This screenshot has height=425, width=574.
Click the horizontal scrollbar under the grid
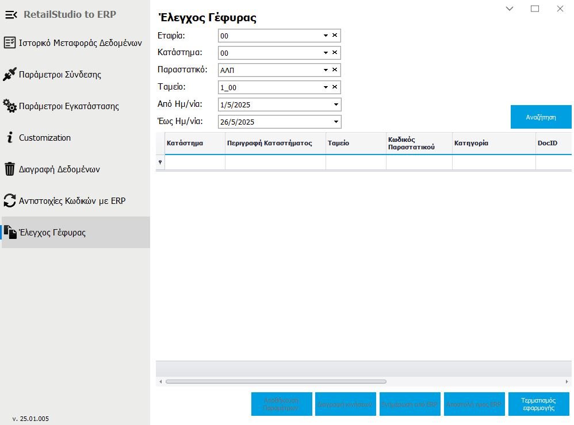pos(276,381)
